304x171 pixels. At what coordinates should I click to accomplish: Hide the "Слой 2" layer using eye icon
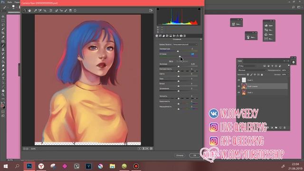(x=239, y=80)
